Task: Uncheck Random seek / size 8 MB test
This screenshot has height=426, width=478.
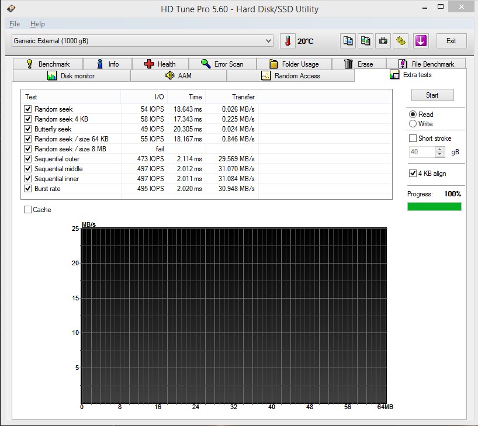Action: click(x=27, y=149)
